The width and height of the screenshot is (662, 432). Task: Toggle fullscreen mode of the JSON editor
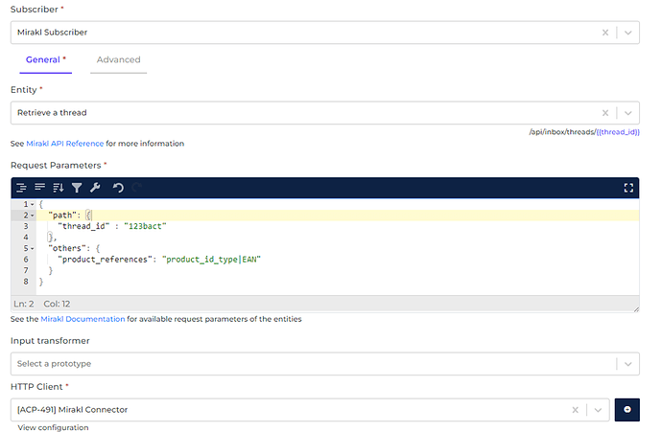click(x=628, y=188)
